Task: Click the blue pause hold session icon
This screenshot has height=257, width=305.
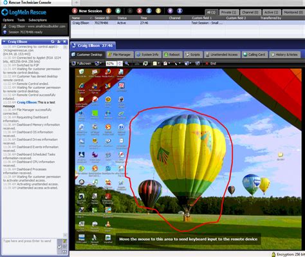Action: (149, 11)
